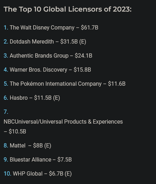Click the $61.7B value for Disney
The image size is (156, 184).
90,28
